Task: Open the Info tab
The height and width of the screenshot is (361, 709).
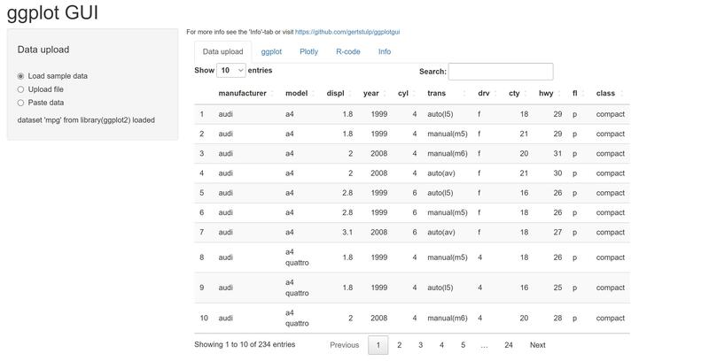Action: point(385,51)
